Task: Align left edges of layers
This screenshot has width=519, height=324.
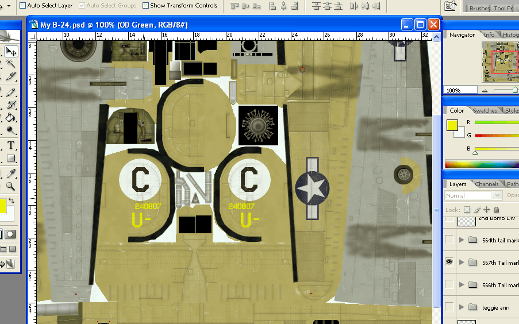Action: [x=272, y=6]
